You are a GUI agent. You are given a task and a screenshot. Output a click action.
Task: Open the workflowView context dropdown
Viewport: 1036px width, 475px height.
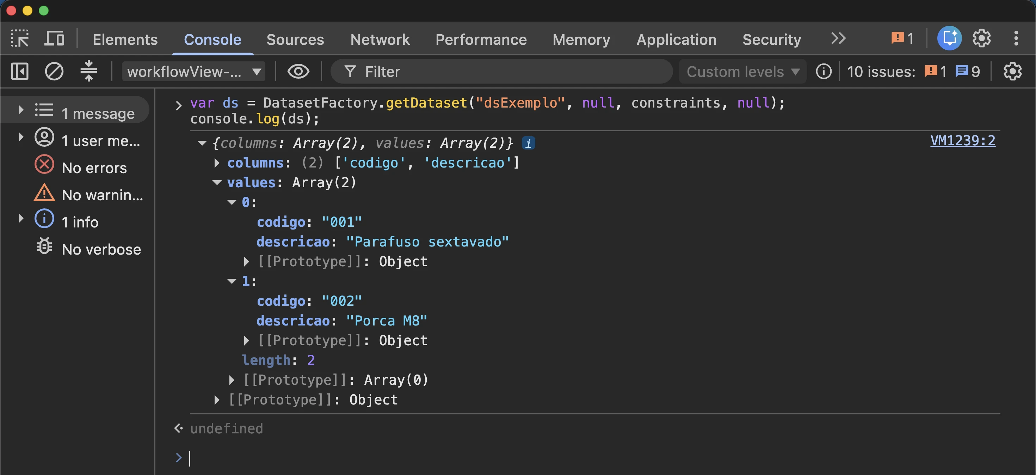194,71
